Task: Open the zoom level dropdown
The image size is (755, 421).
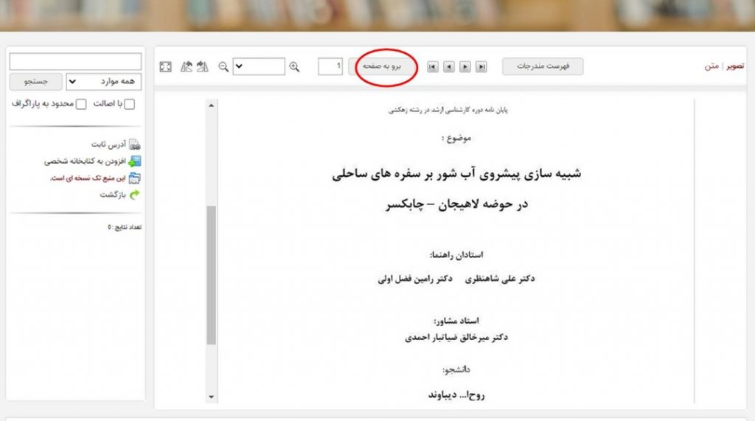Action: coord(259,67)
